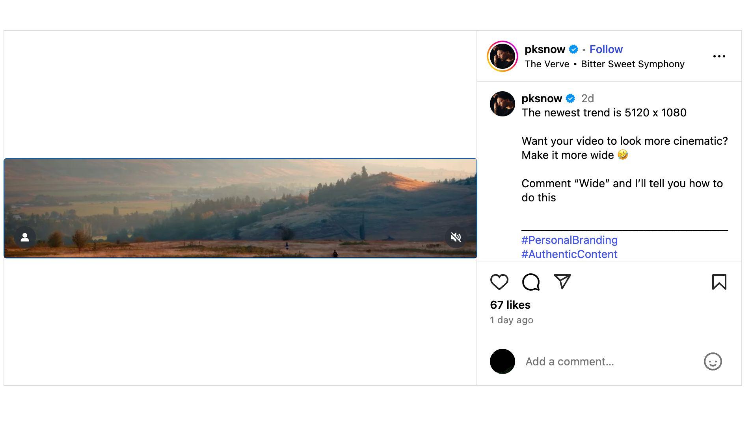Click the pksnow avatar beside the caption
The image size is (752, 422).
point(502,104)
